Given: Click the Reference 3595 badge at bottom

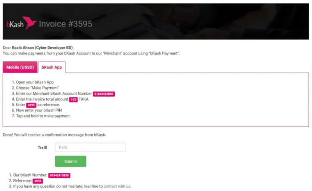Looking at the screenshot, I should coord(38,181).
